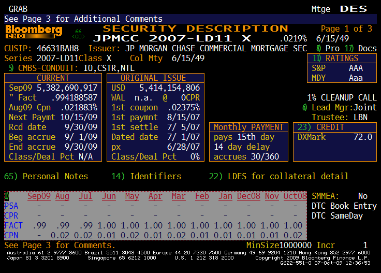
Task: Click the MDY rating Aaa
Action: click(356, 78)
